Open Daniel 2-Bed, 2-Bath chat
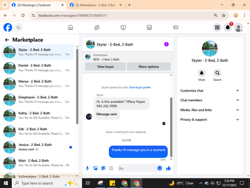This screenshot has height=188, width=250. tap(37, 68)
